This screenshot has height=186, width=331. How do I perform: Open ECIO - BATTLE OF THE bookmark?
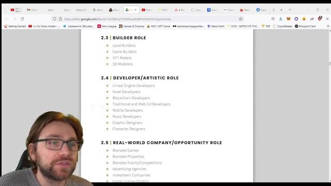(x=243, y=26)
